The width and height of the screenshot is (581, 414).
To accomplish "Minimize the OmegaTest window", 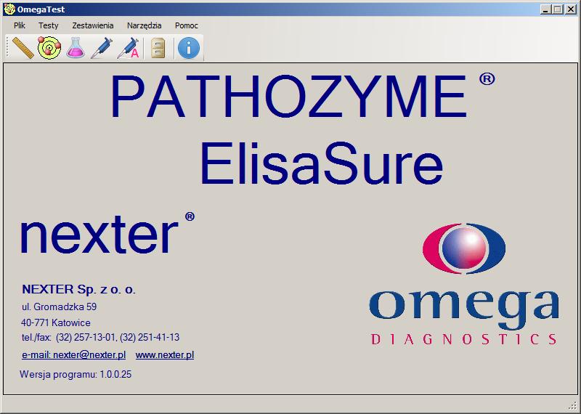I will tap(546, 9).
